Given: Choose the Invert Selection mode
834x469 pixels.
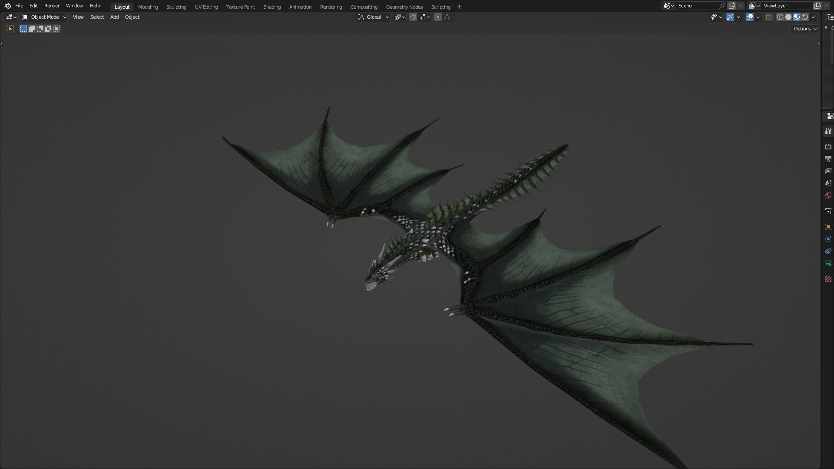Looking at the screenshot, I should coord(48,29).
